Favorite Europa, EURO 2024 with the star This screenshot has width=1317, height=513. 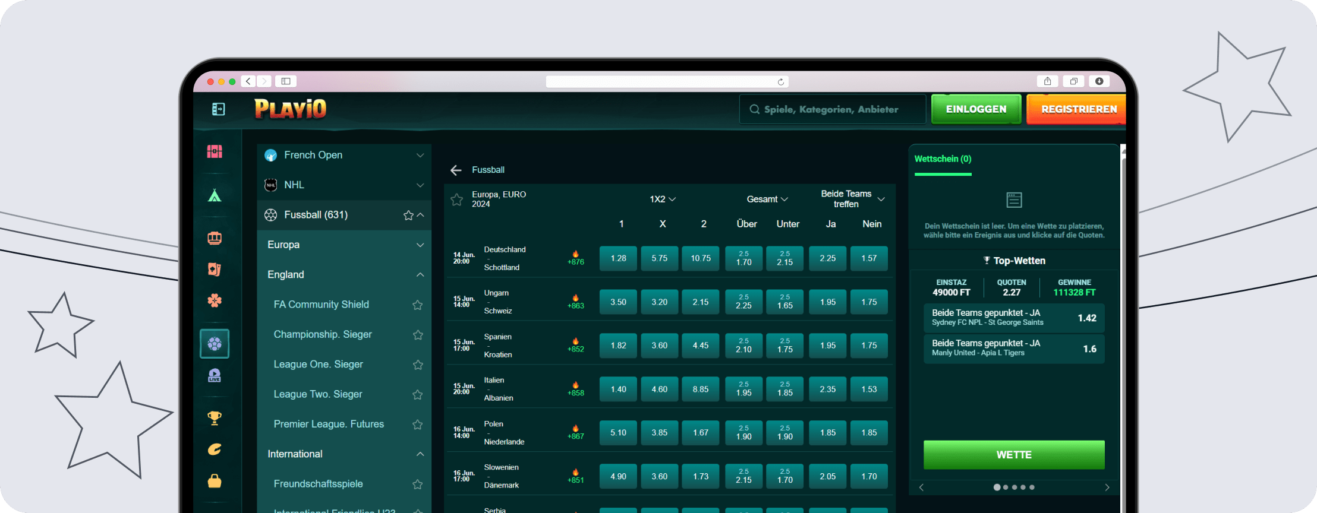click(x=456, y=199)
